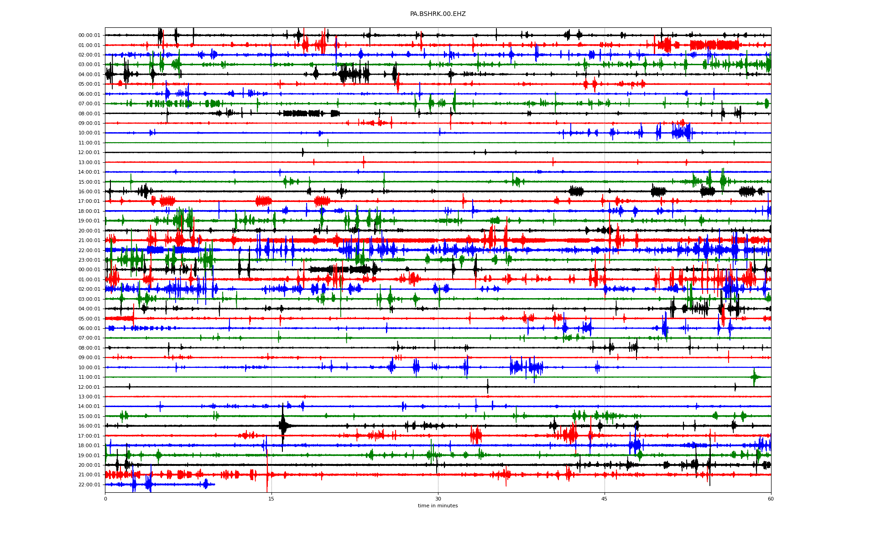Click the lower 10:00:01 row label
This screenshot has width=876, height=547.
coord(89,368)
